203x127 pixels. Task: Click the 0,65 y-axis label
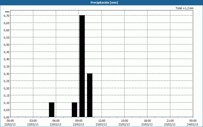pyautogui.click(x=7, y=23)
